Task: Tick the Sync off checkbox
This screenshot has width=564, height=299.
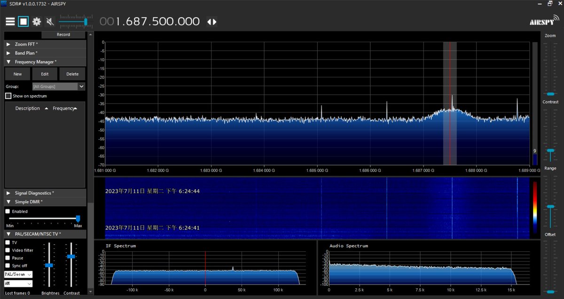Action: 8,266
